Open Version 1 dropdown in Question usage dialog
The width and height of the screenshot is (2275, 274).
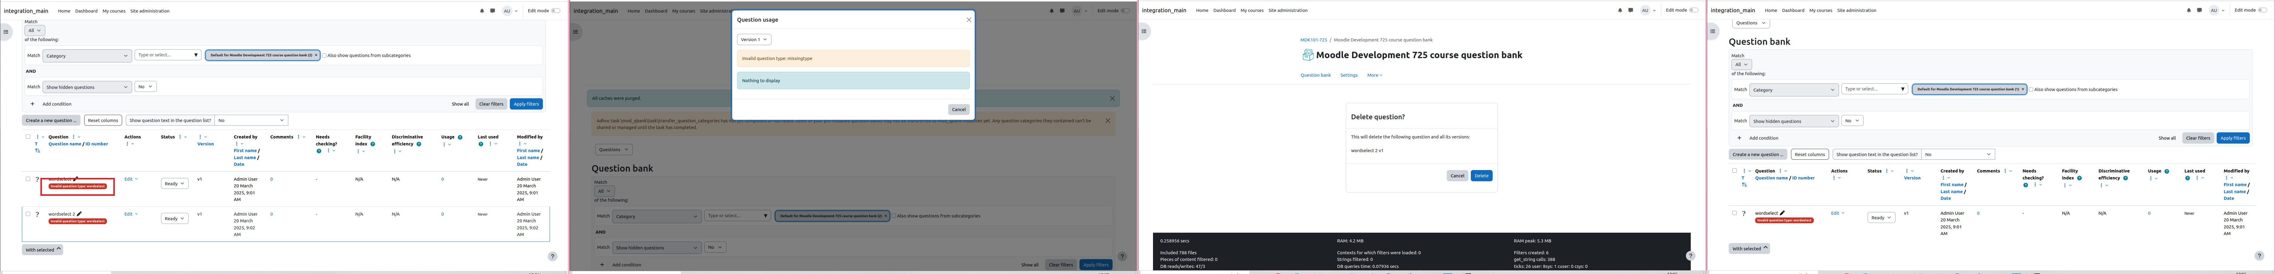(754, 40)
